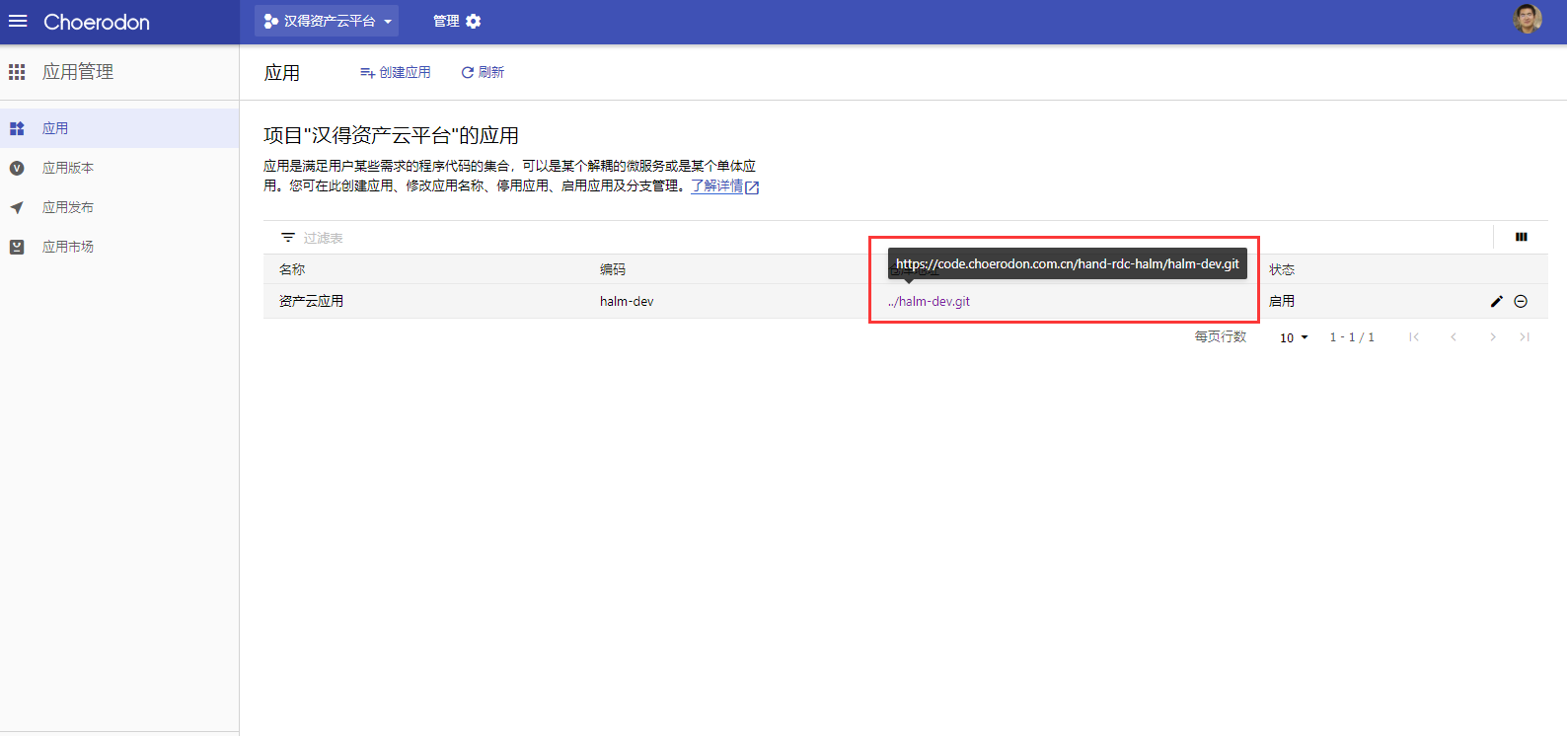Click the 编码 column header
Viewport: 1567px width, 736px height.
pos(613,269)
